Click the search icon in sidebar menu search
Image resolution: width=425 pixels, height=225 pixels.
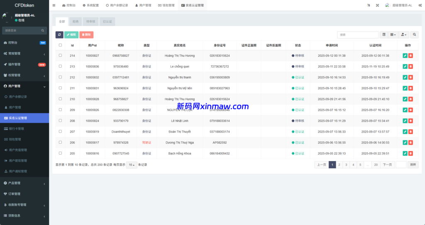pyautogui.click(x=43, y=30)
